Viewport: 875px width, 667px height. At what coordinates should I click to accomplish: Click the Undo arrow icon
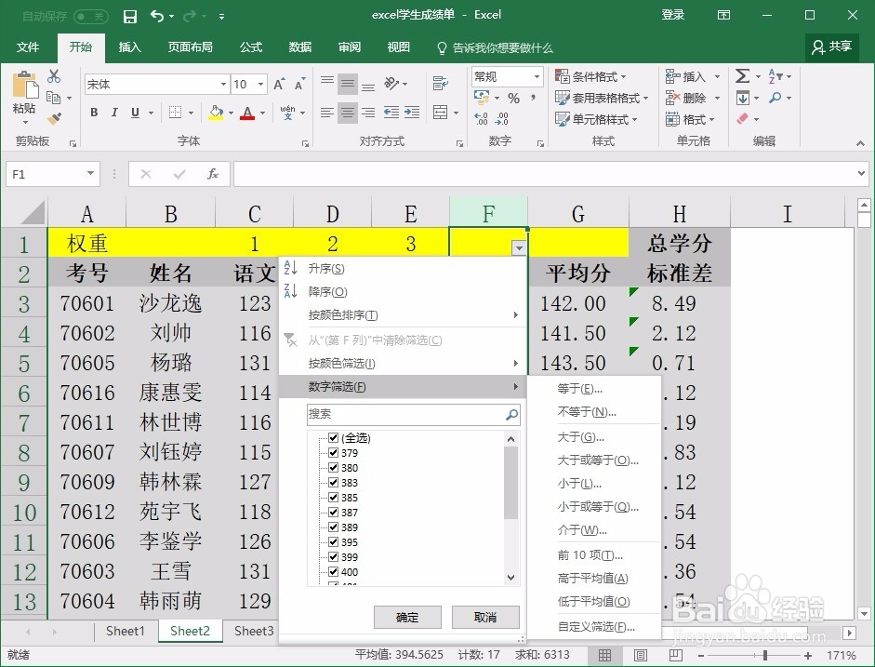click(x=157, y=16)
